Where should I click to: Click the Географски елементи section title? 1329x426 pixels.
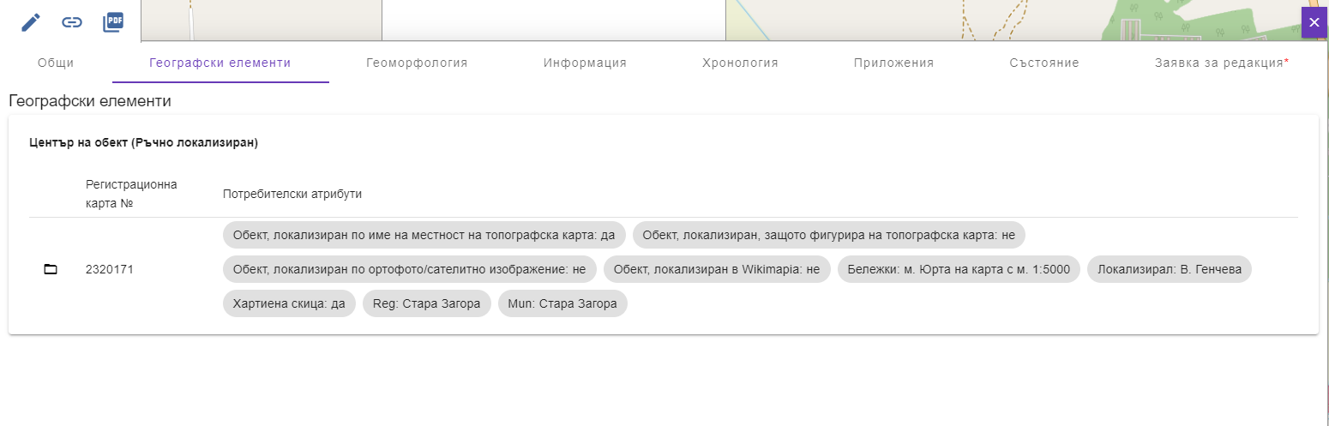tap(90, 101)
